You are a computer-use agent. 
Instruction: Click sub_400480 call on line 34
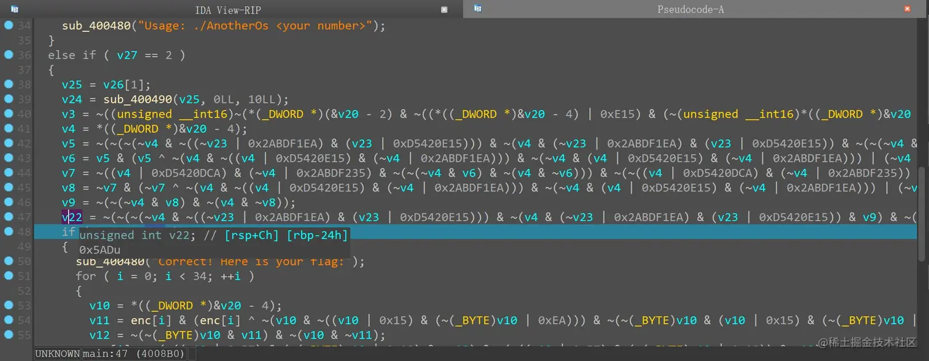pos(96,26)
